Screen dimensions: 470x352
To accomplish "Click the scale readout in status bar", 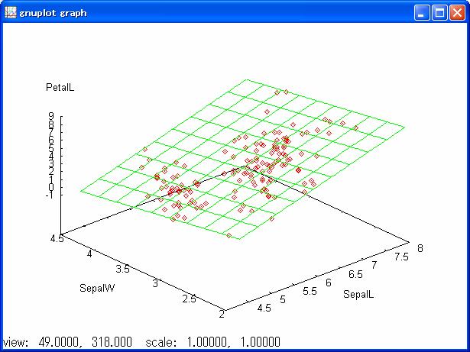I will 212,342.
